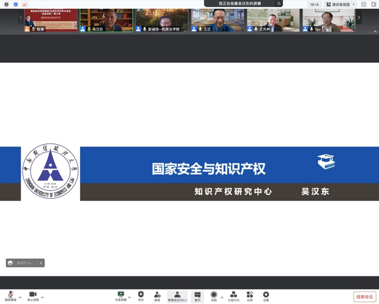The height and width of the screenshot is (304, 379).
Task: Expand video options arrow beside 停止视频
Action: tap(43, 297)
